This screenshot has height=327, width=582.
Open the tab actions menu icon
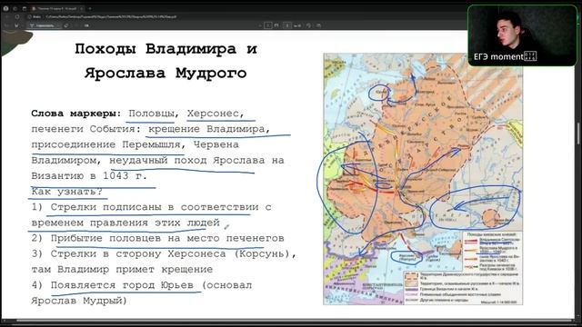pos(24,8)
